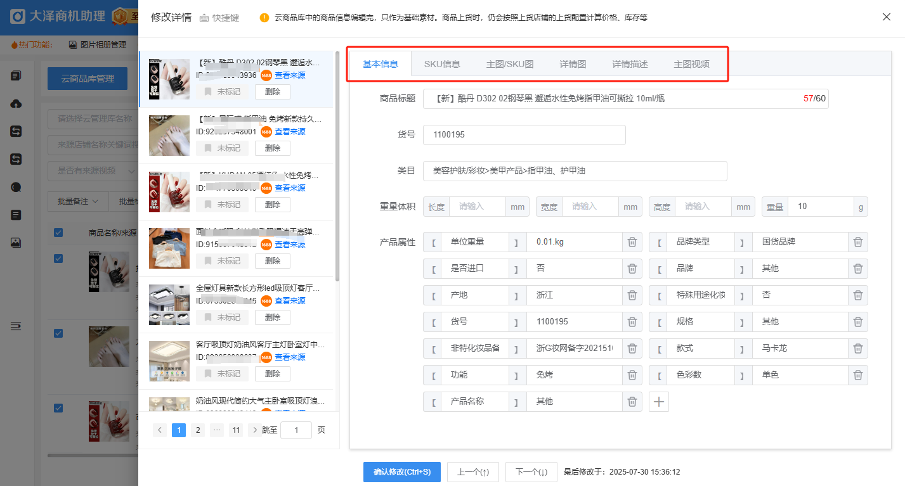Open the SKU信息 tab
This screenshot has height=486, width=905.
click(442, 64)
